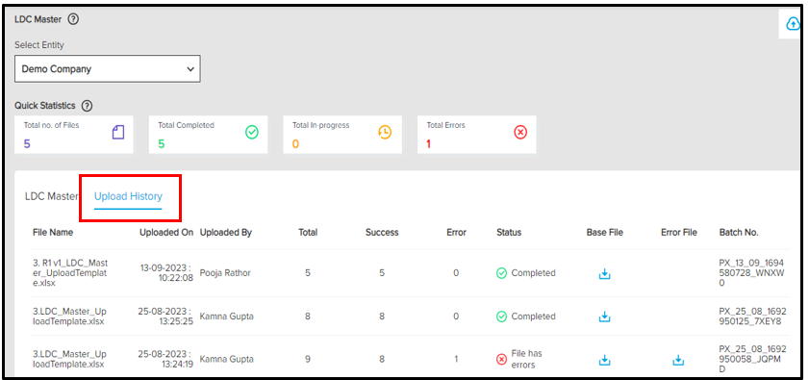Click error count 1 in 13:24:19 row
This screenshot has height=380, width=809.
coord(456,360)
